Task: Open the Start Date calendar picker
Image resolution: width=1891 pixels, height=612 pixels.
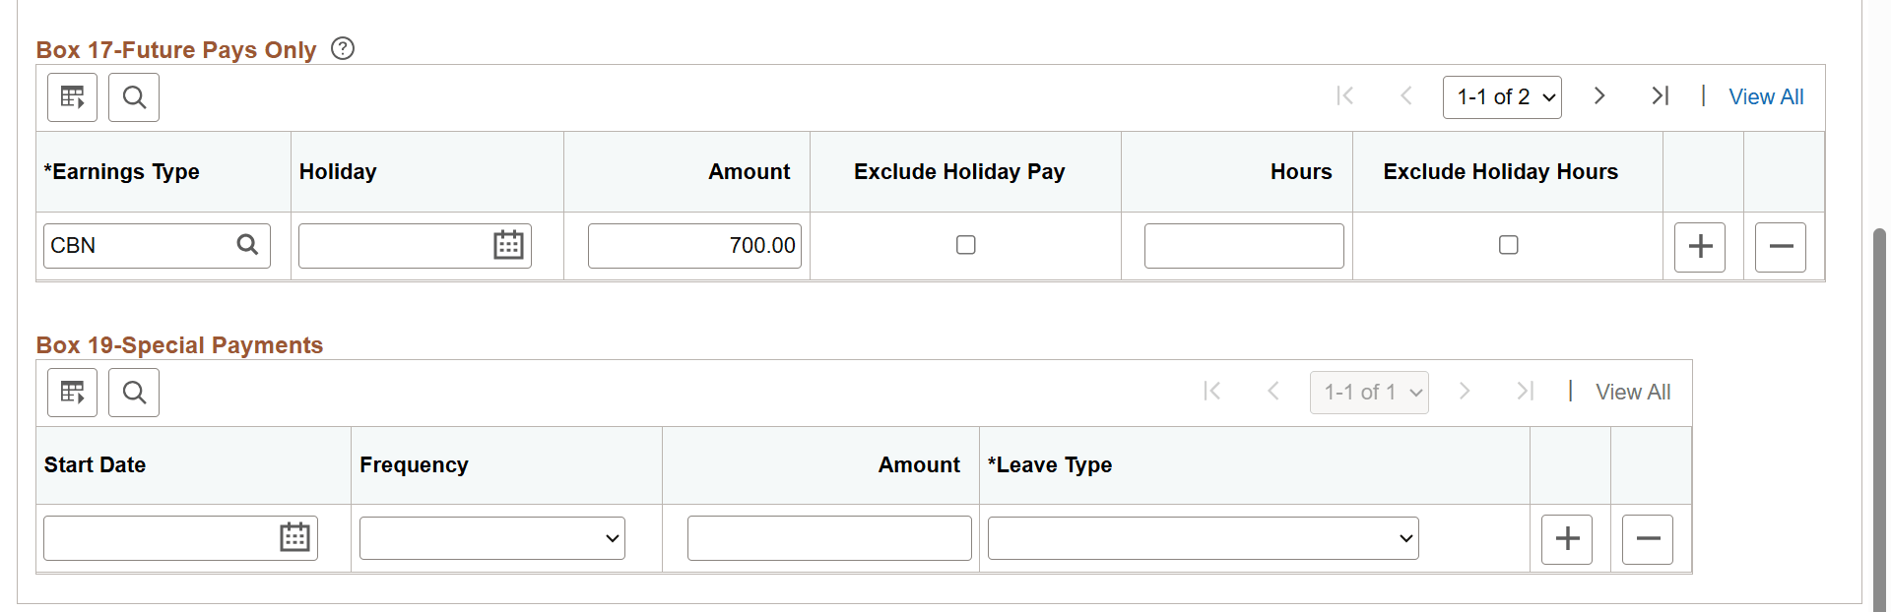Action: coord(294,537)
